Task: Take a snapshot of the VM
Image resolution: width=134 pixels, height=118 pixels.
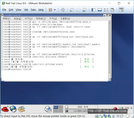Action: 72,10
